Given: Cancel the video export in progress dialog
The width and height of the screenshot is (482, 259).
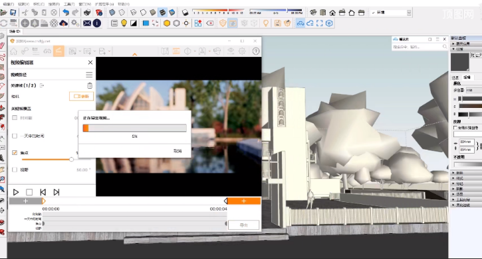Looking at the screenshot, I should [178, 151].
